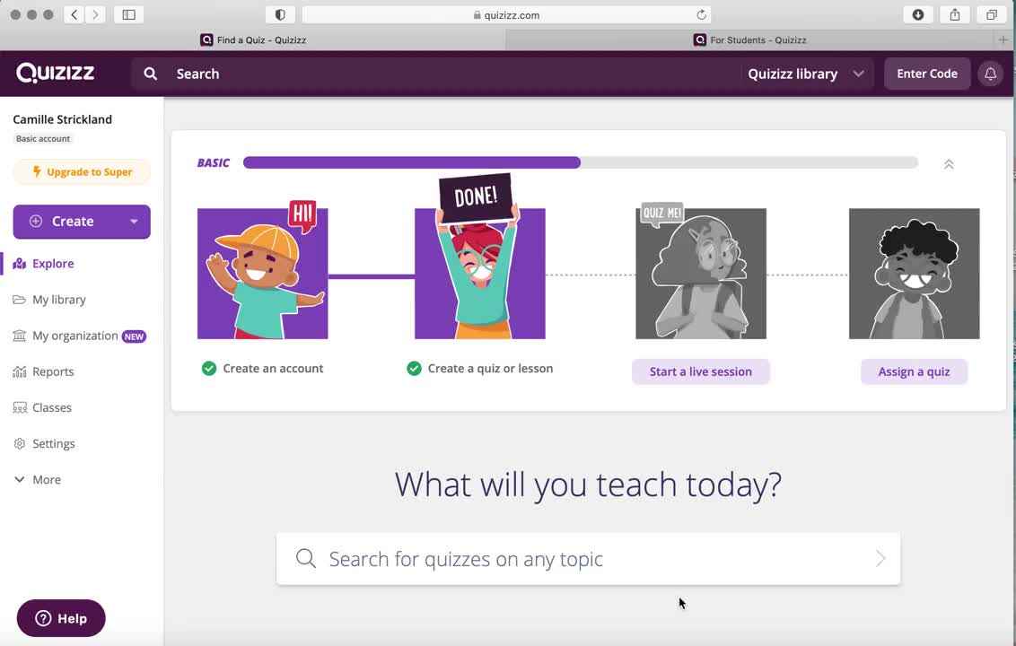Click the Safari share icon
Image resolution: width=1016 pixels, height=646 pixels.
[955, 14]
